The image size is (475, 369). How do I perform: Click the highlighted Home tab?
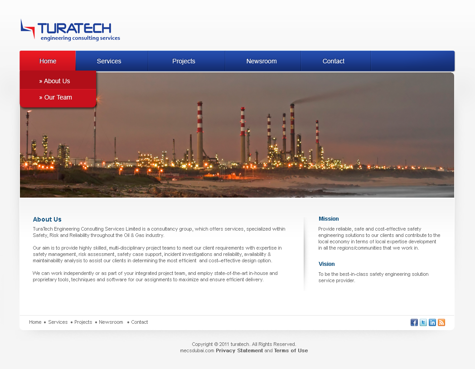[48, 61]
